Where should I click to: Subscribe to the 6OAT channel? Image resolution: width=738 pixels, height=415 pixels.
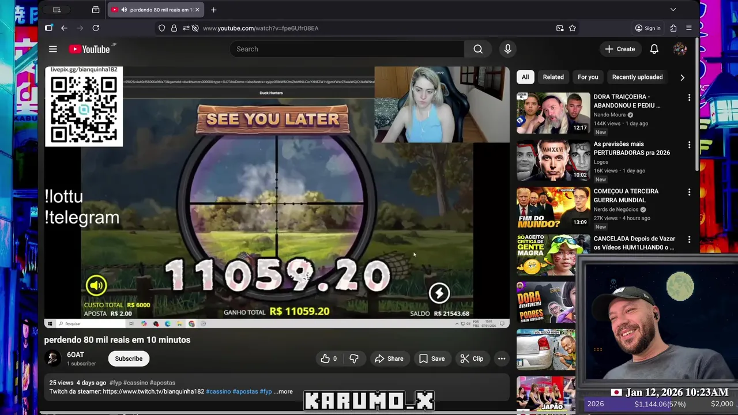coord(129,359)
